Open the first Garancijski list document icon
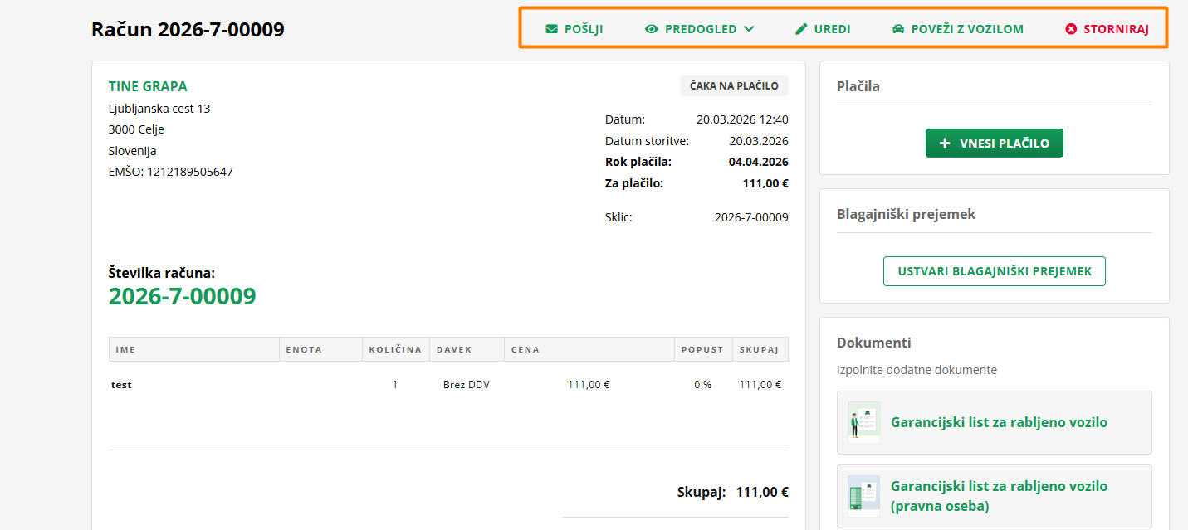The height and width of the screenshot is (530, 1188). point(864,422)
